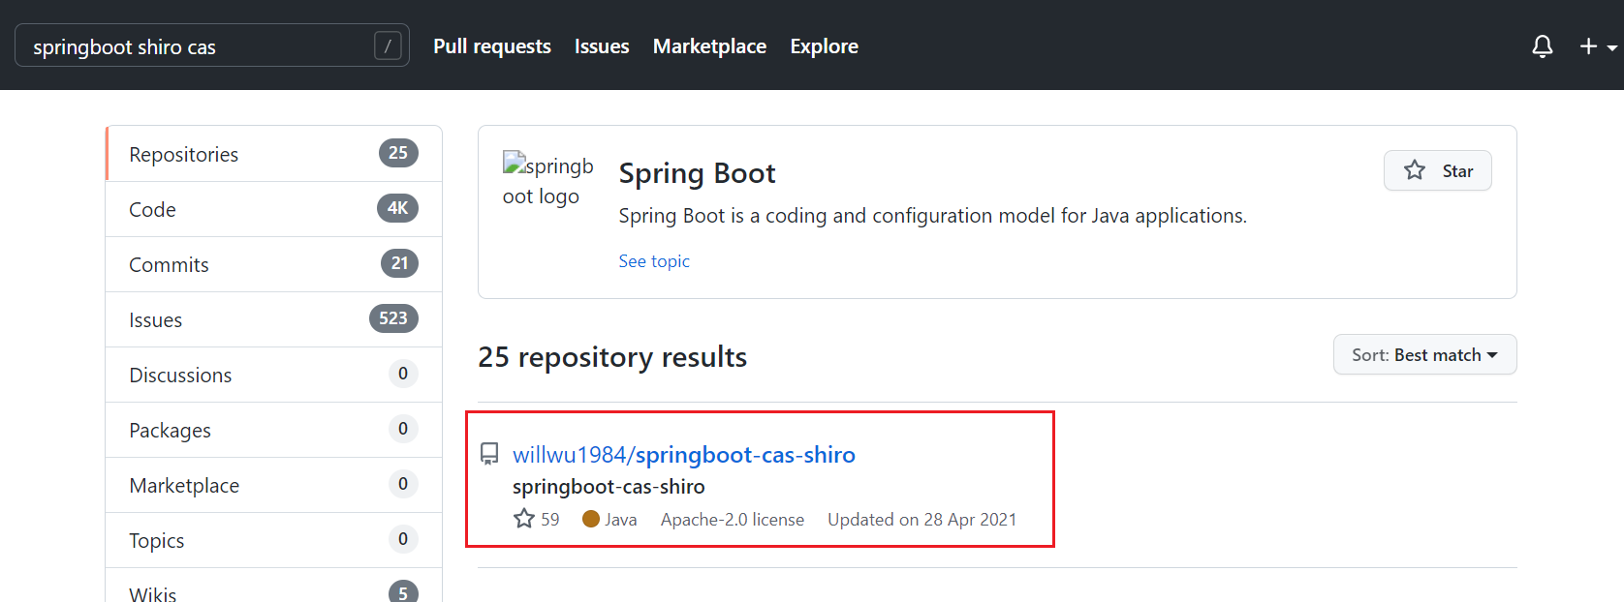The width and height of the screenshot is (1624, 602).
Task: Open the willwu1984/springboot-cas-shiro repository
Action: tap(684, 454)
